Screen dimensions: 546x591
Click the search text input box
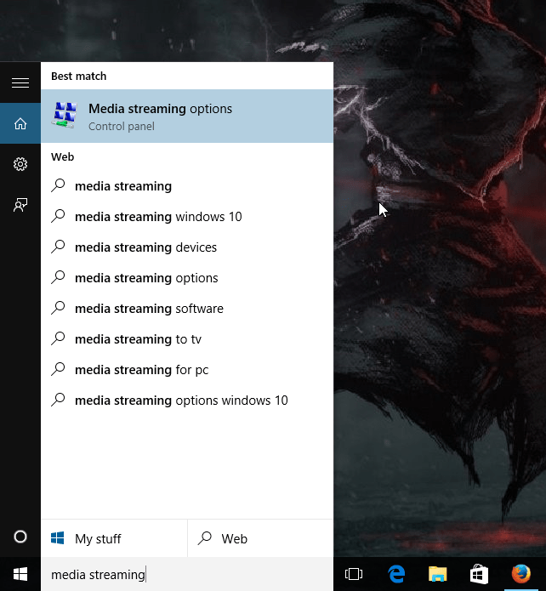coord(187,575)
